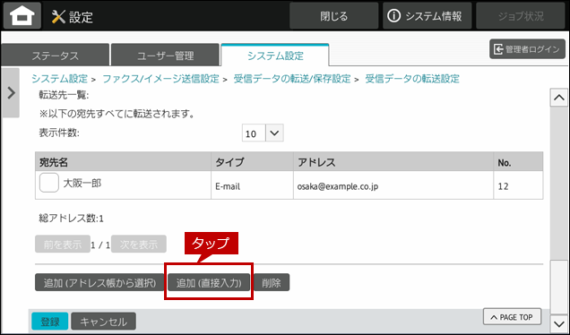The image size is (570, 335).
Task: Click the 前を表示 button
Action: (x=63, y=245)
